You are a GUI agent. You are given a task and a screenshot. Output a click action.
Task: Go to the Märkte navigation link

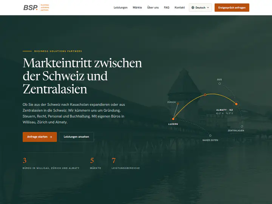pos(137,8)
